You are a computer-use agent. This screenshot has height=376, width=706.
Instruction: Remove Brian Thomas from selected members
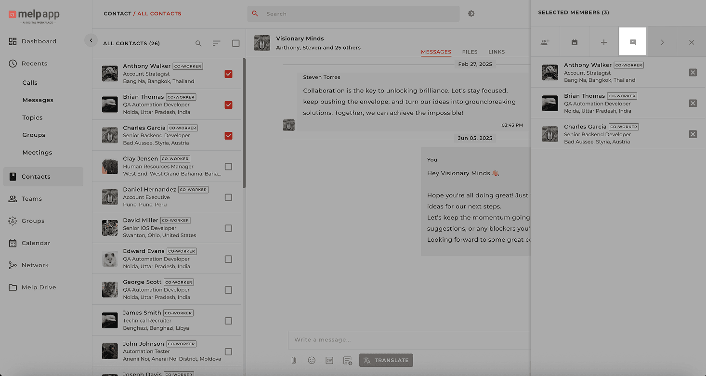tap(693, 104)
